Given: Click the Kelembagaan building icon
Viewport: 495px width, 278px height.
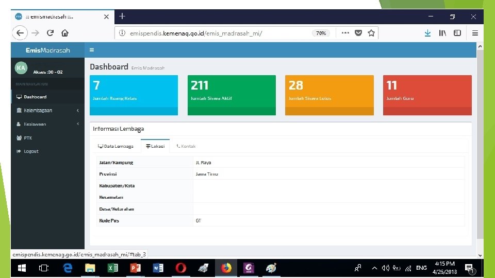Looking at the screenshot, I should (19, 110).
